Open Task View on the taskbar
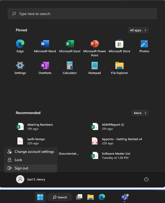The height and width of the screenshot is (203, 165). point(79,197)
